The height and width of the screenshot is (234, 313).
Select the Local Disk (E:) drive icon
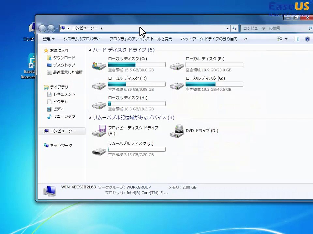177,66
